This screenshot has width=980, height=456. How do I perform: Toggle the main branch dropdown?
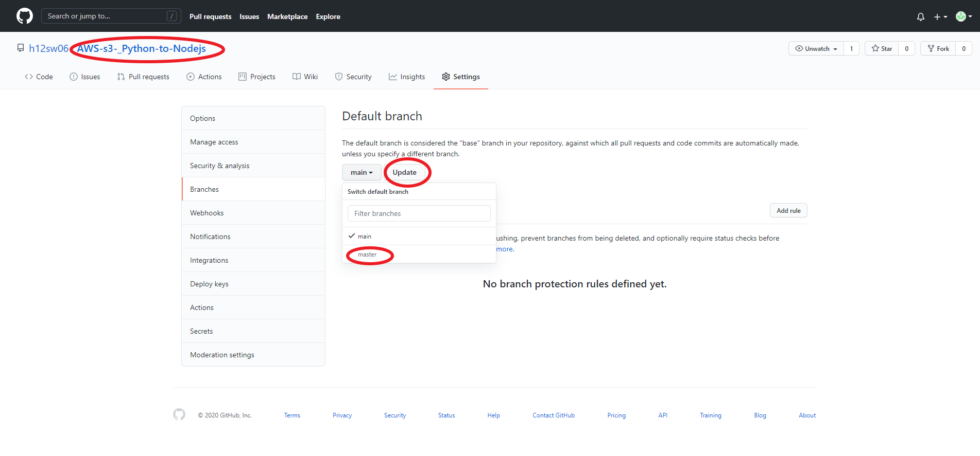[362, 172]
